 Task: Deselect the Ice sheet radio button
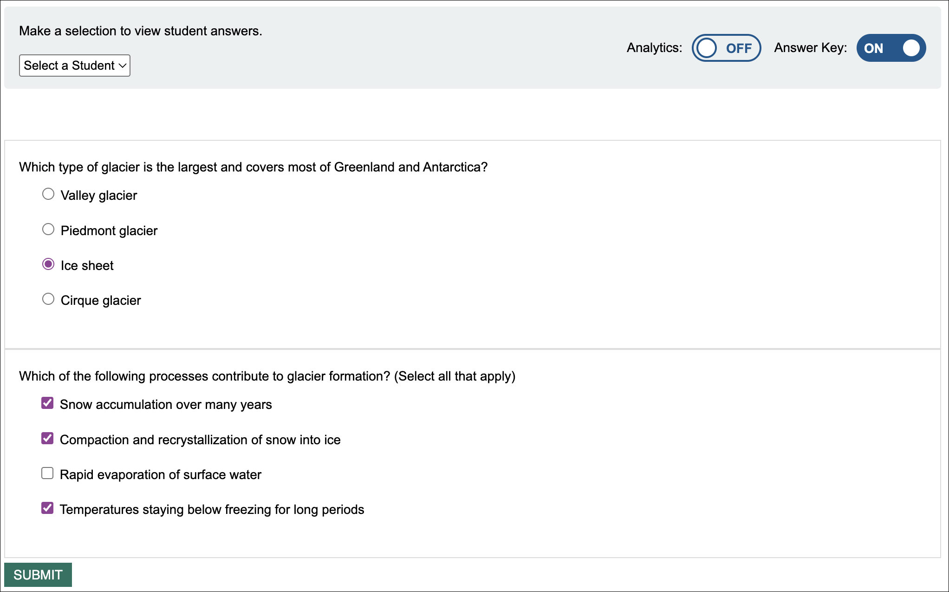(x=48, y=264)
